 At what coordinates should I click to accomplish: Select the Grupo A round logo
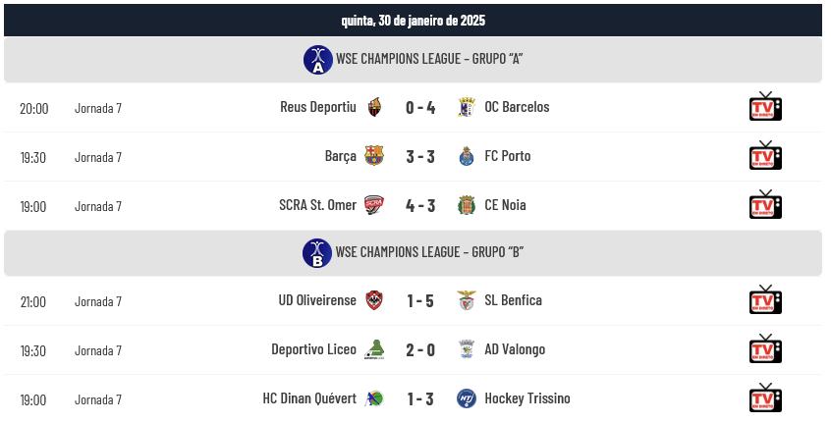(318, 59)
